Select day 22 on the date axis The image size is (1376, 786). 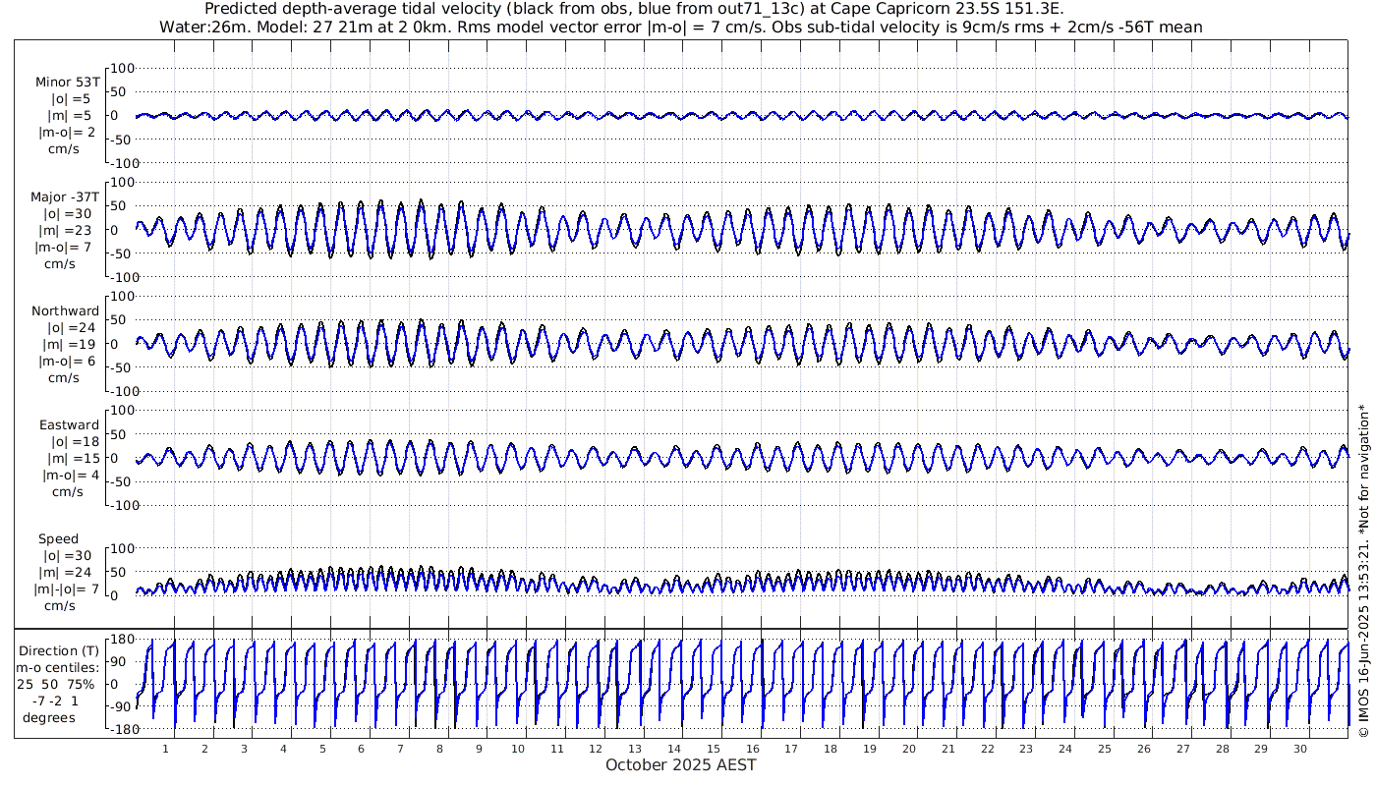pos(987,749)
